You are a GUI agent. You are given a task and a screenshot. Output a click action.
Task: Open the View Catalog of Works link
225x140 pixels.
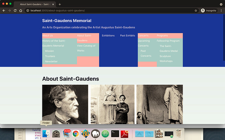(86, 48)
